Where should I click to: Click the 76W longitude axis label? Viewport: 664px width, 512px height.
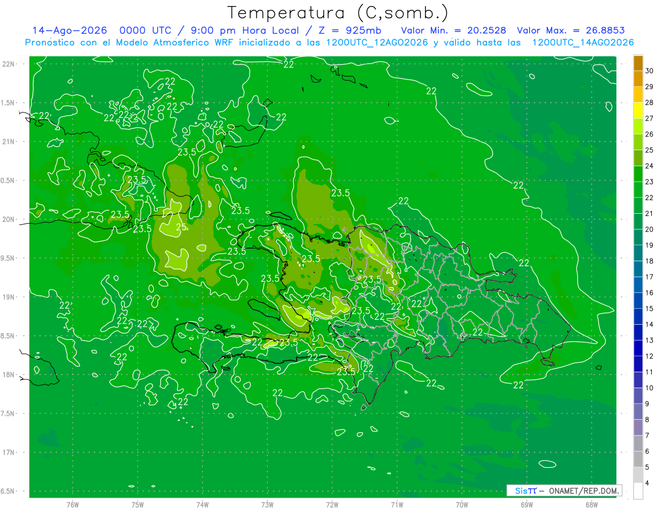click(x=72, y=505)
